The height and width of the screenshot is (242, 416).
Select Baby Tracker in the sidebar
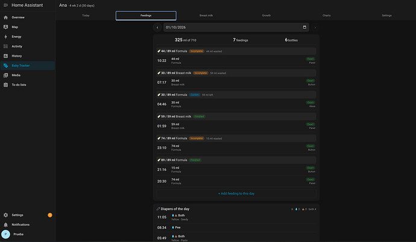pos(28,66)
